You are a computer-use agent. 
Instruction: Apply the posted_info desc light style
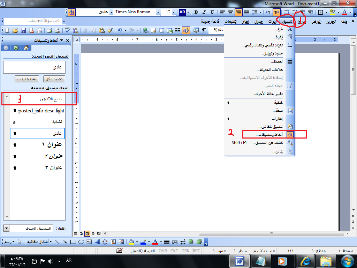[x=37, y=111]
